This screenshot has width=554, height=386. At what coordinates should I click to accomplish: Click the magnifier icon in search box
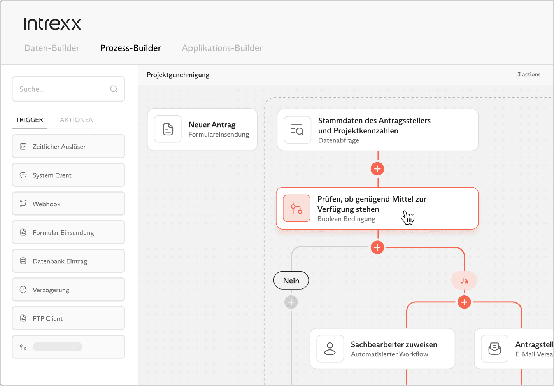pos(114,89)
